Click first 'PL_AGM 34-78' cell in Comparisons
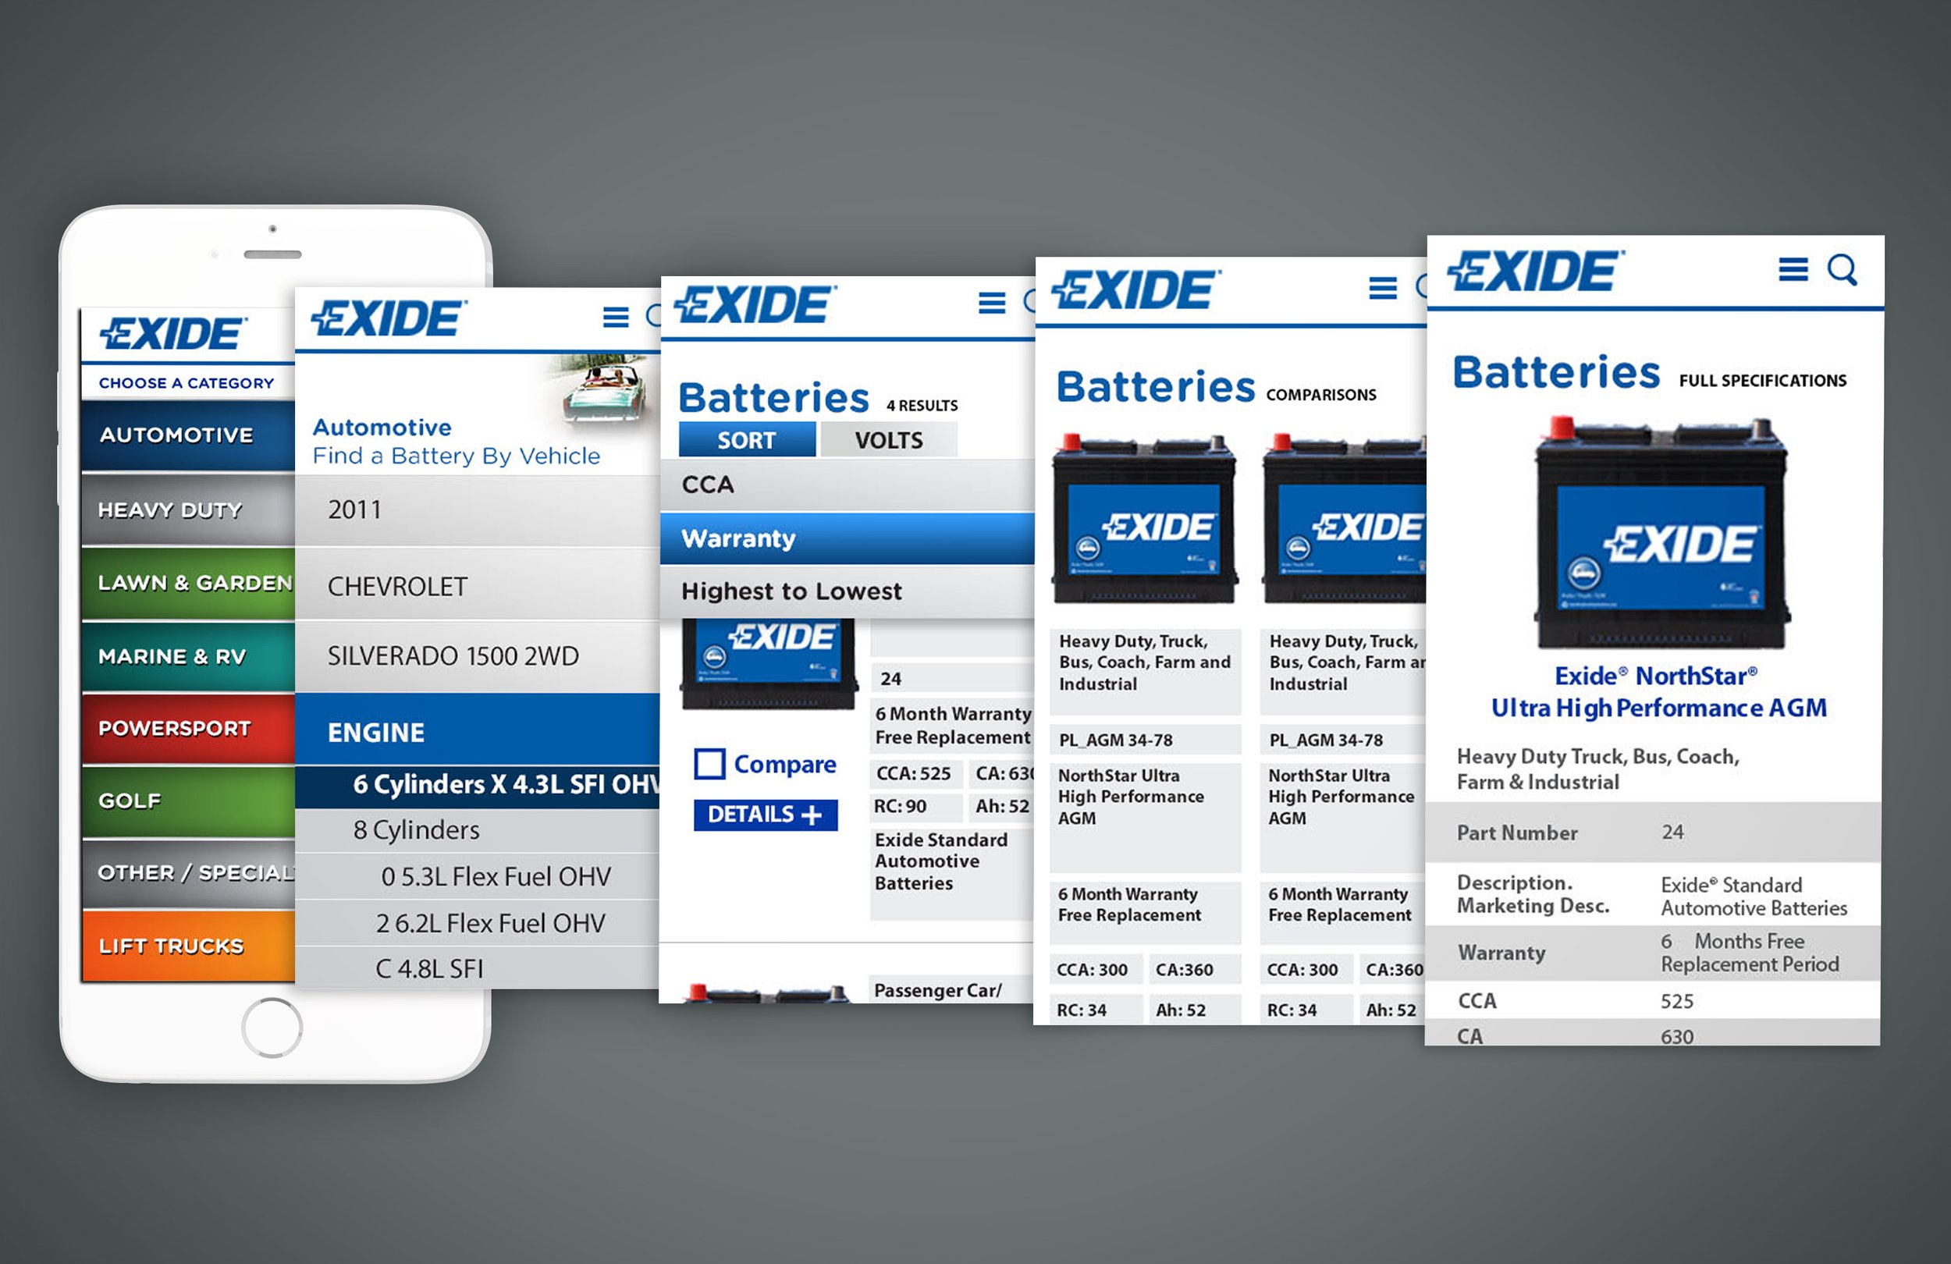This screenshot has width=1951, height=1264. coord(1145,740)
